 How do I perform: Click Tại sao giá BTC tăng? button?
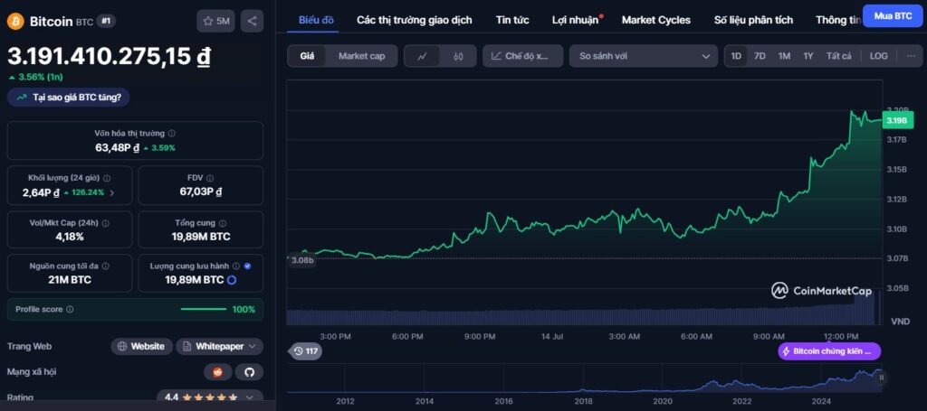point(69,98)
